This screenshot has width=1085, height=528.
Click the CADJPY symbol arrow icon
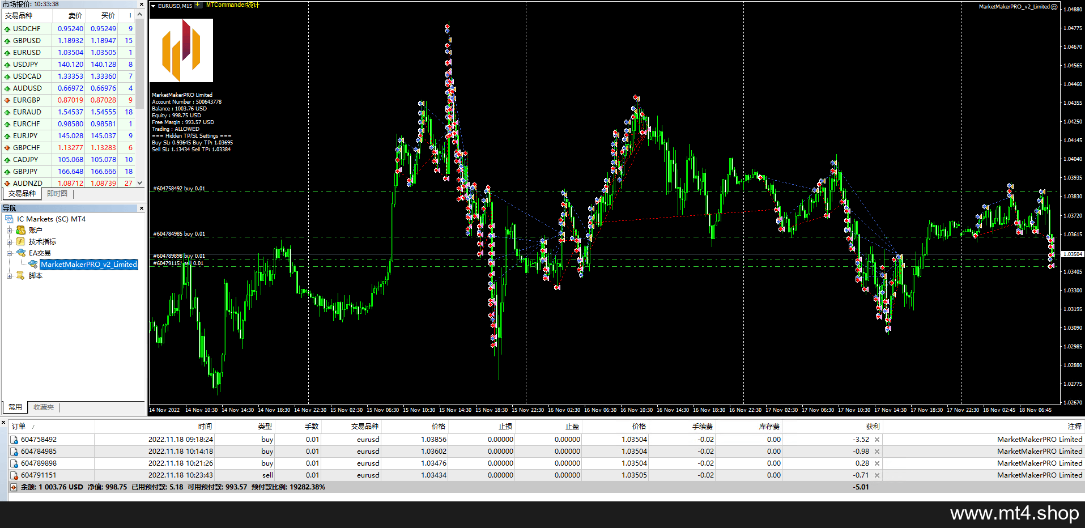[7, 160]
